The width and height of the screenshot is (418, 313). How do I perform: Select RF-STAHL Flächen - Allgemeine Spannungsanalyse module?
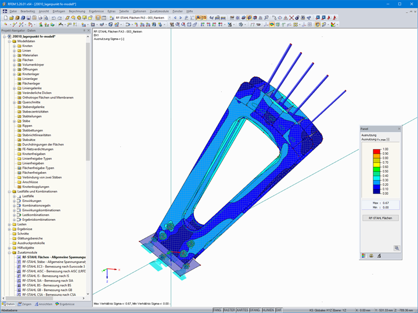[x=54, y=257]
